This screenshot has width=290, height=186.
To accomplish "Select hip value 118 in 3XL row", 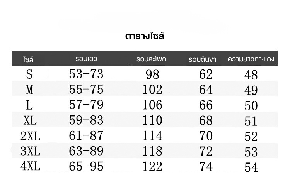I will [152, 151].
